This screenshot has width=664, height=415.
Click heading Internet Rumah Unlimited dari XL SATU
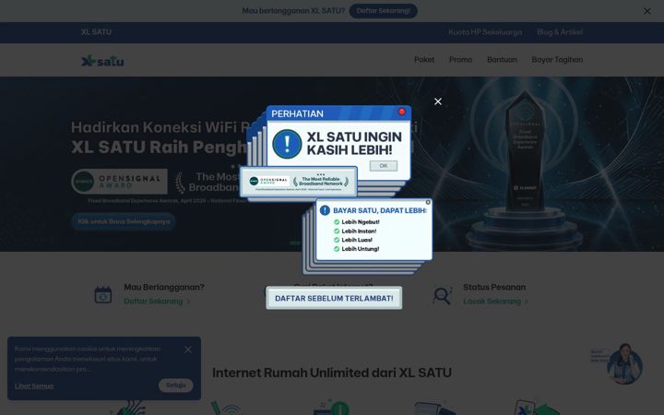click(332, 373)
